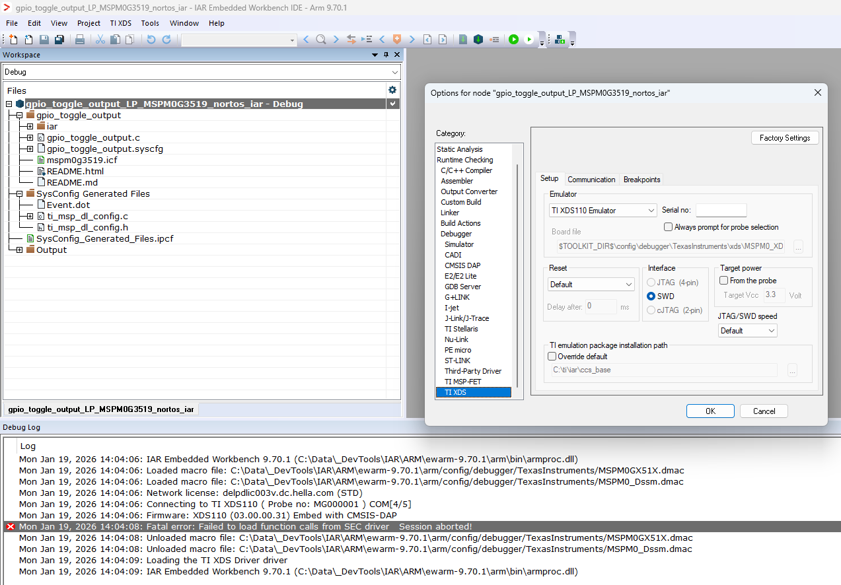This screenshot has width=841, height=585.
Task: Collapse SysConfig Generated Files folder
Action: [x=20, y=193]
